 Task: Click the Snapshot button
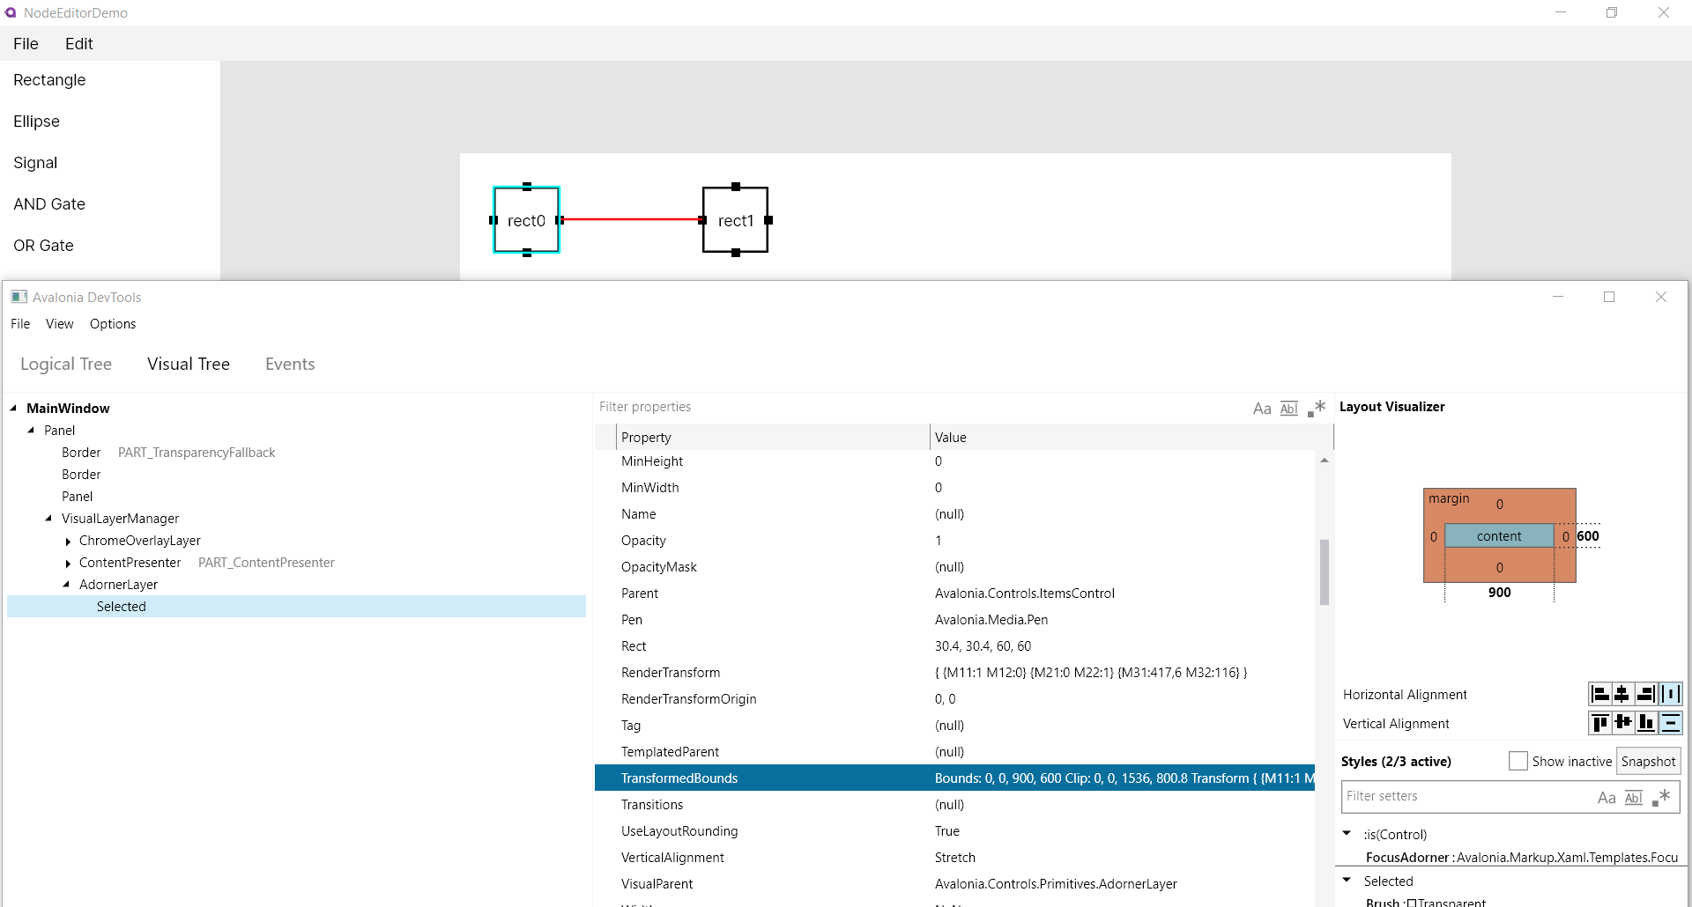(1648, 761)
